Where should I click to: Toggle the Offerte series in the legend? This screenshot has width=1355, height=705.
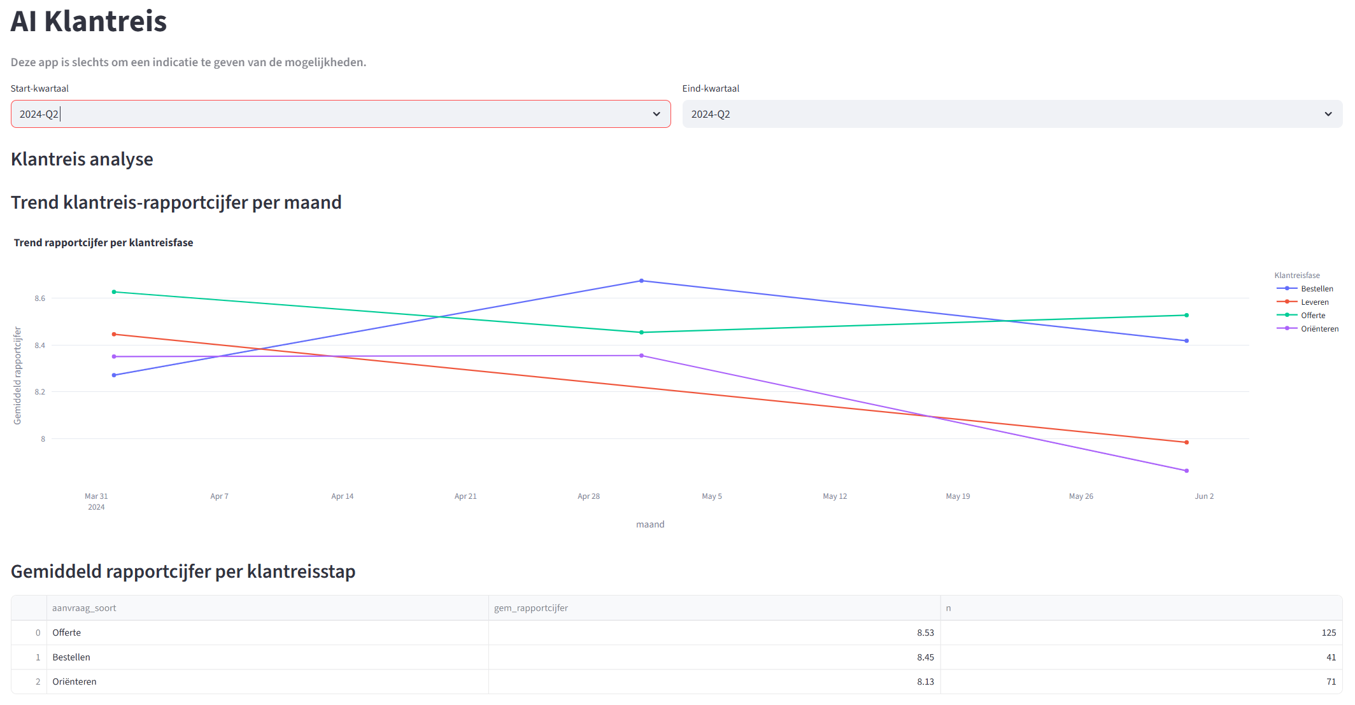1312,316
